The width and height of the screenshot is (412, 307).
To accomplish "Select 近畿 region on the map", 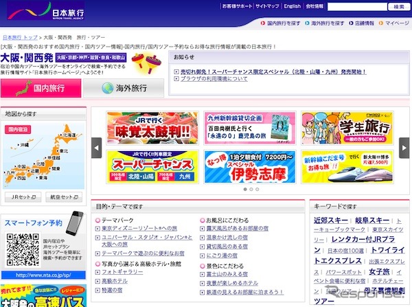I will [x=35, y=170].
